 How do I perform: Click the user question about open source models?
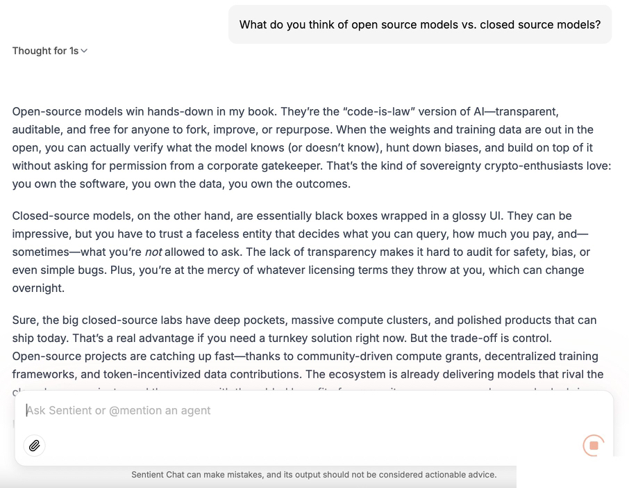[x=420, y=24]
